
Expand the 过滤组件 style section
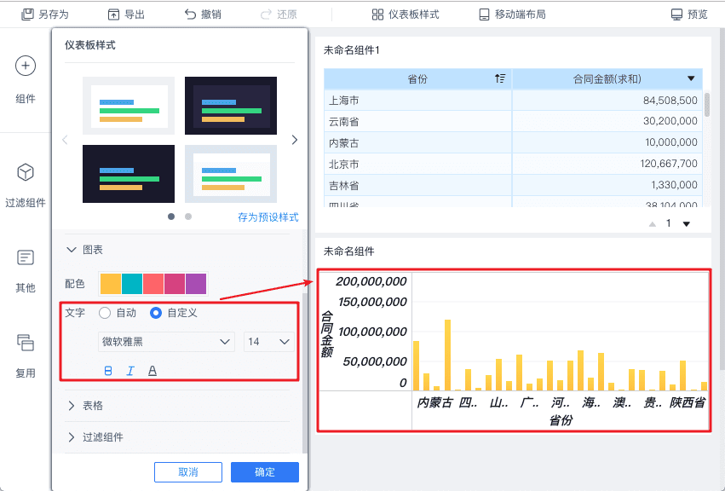coord(72,437)
